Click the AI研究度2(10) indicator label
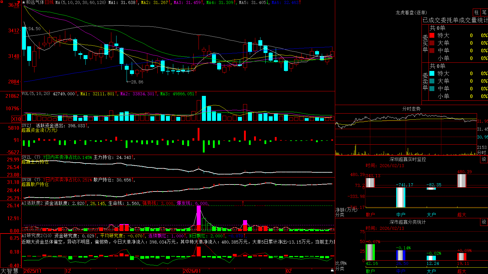This screenshot has height=274, width=488. click(x=37, y=236)
